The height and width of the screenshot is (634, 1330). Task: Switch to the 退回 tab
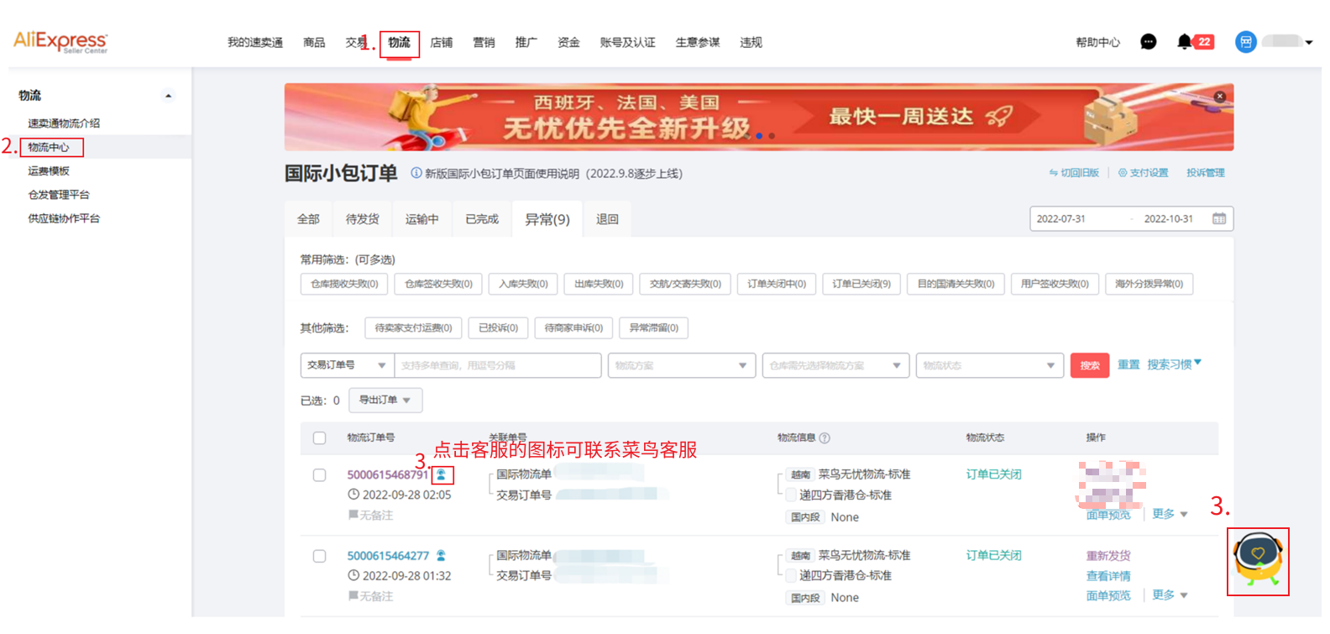pos(607,219)
